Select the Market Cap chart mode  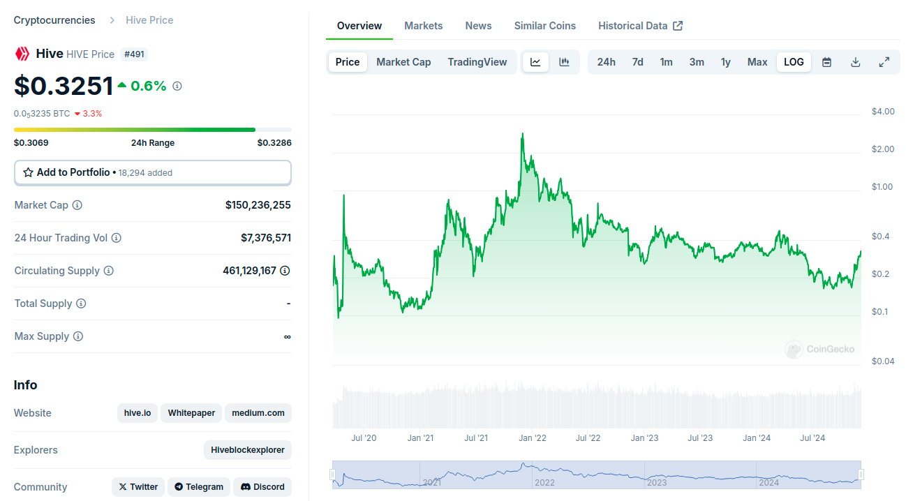[403, 62]
